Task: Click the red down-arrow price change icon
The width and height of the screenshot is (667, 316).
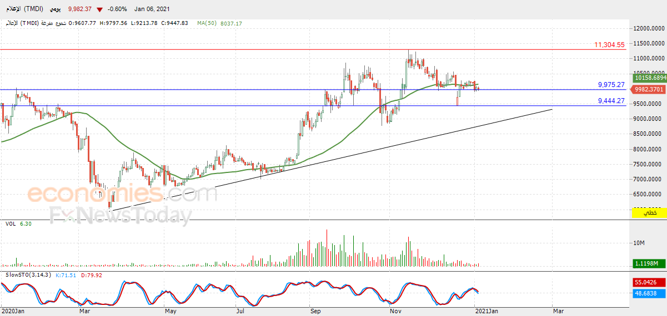Action: (x=99, y=9)
